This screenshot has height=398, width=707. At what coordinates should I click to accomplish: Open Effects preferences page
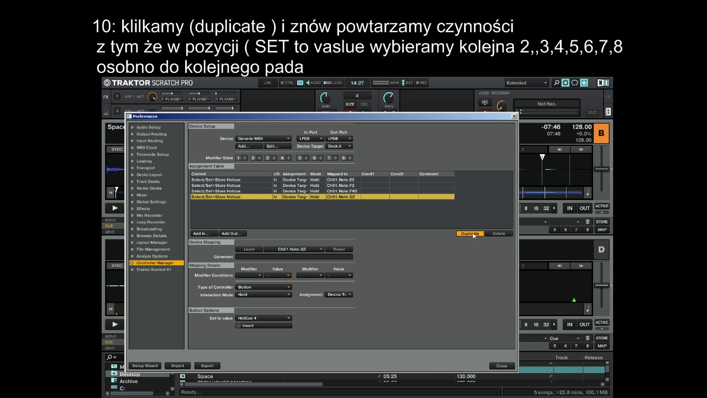143,209
